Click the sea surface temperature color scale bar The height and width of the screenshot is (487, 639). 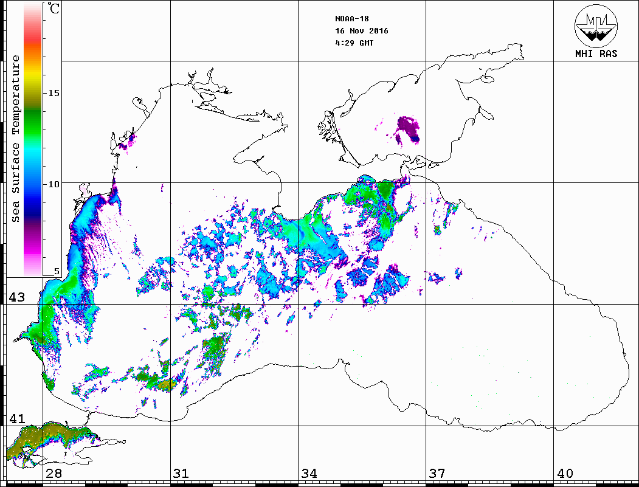coord(33,139)
